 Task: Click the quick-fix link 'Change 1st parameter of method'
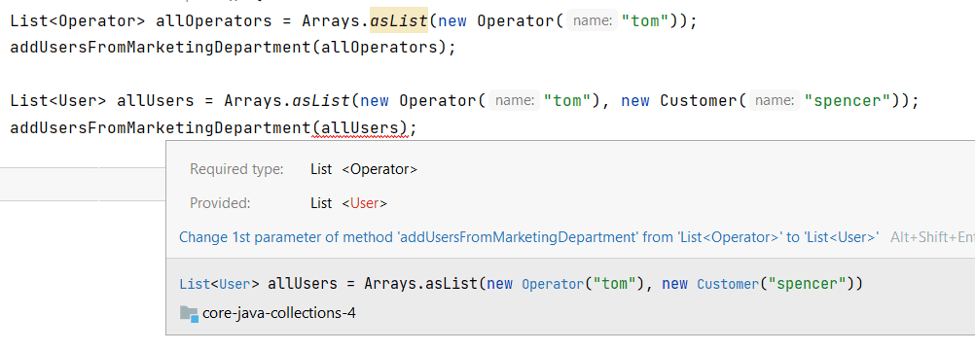pos(528,237)
